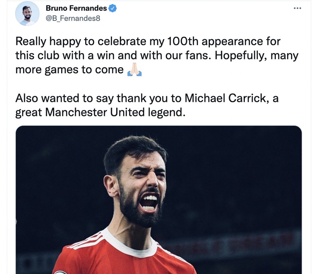
Task: Click Bruno Fernandes' circular profile avatar
Action: point(28,13)
